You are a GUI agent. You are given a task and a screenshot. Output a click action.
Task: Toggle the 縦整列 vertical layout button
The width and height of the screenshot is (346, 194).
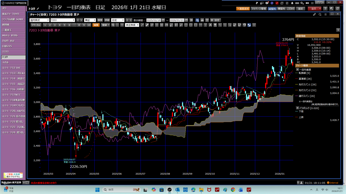tap(272, 9)
